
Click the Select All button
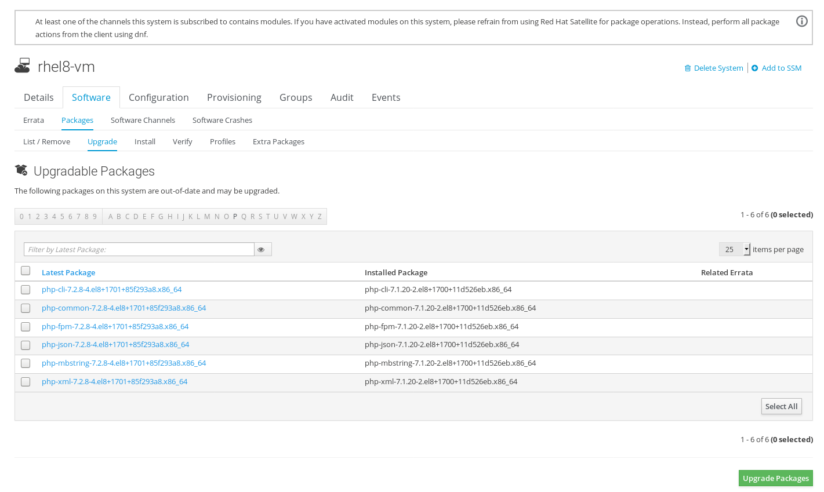point(781,407)
